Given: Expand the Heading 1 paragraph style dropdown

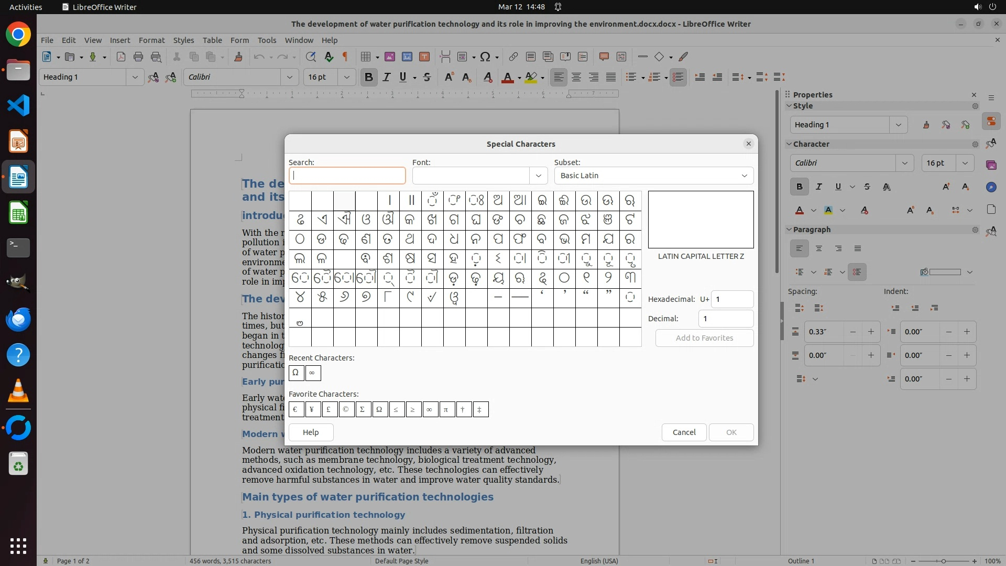Looking at the screenshot, I should point(135,77).
